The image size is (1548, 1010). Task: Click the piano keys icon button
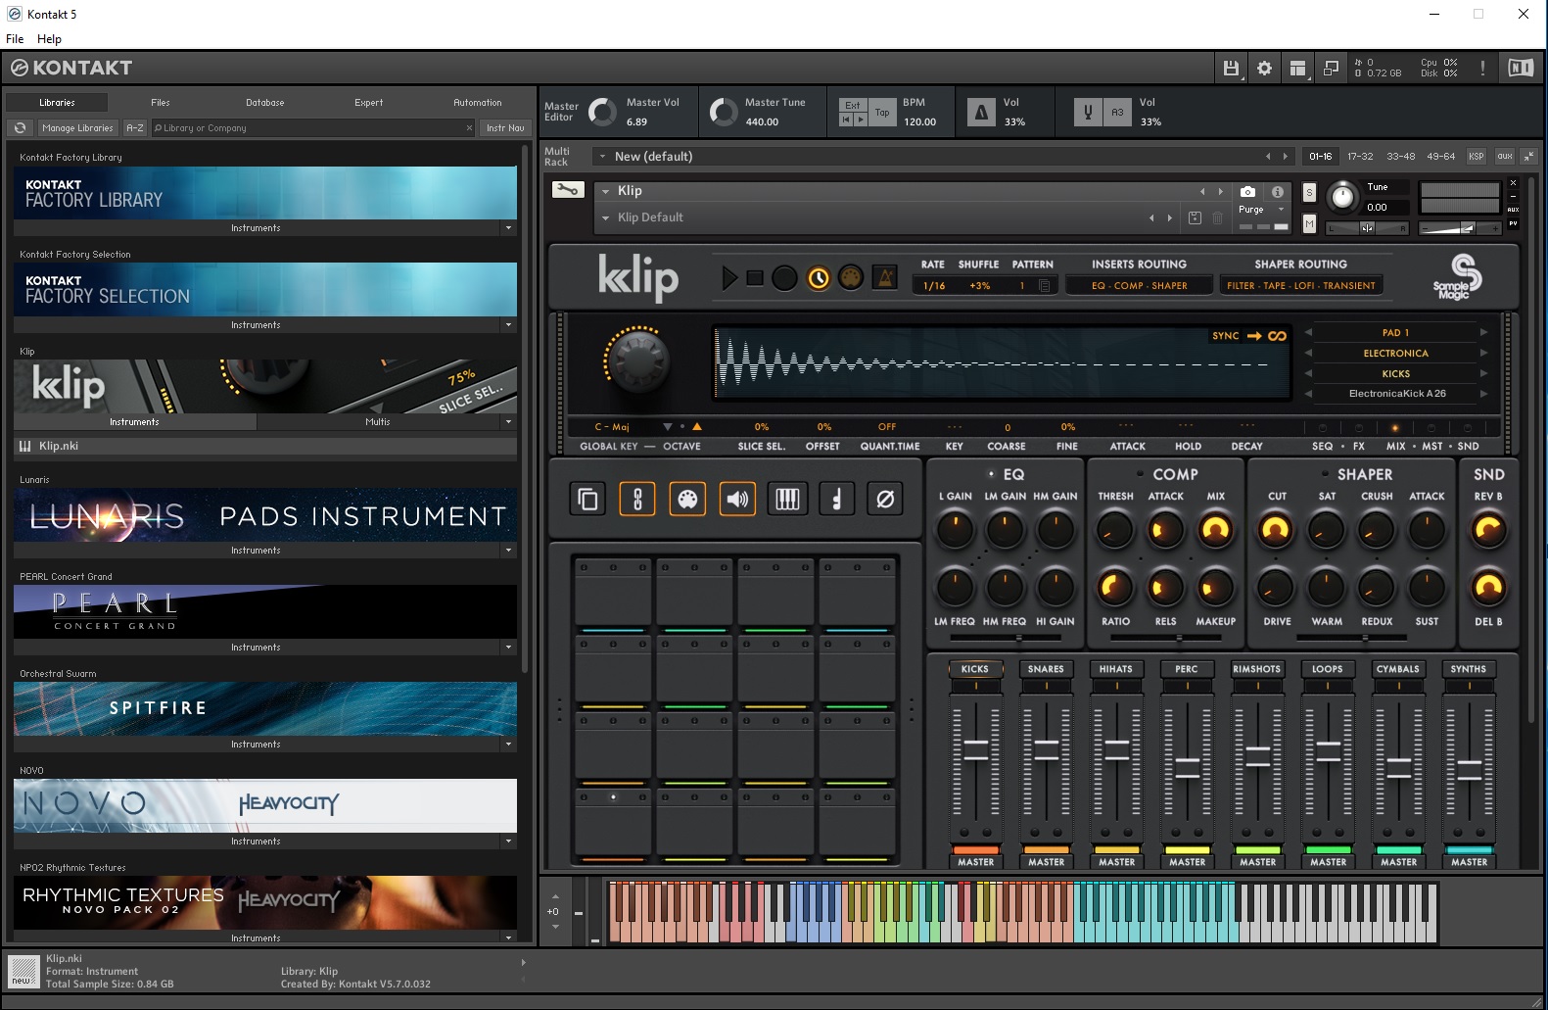787,500
